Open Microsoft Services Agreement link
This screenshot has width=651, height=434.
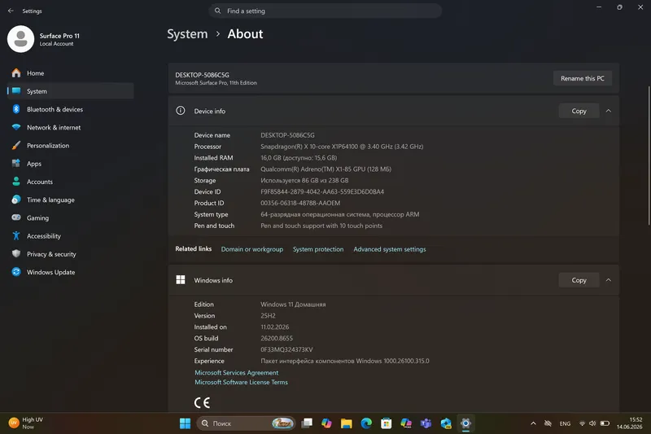[236, 373]
